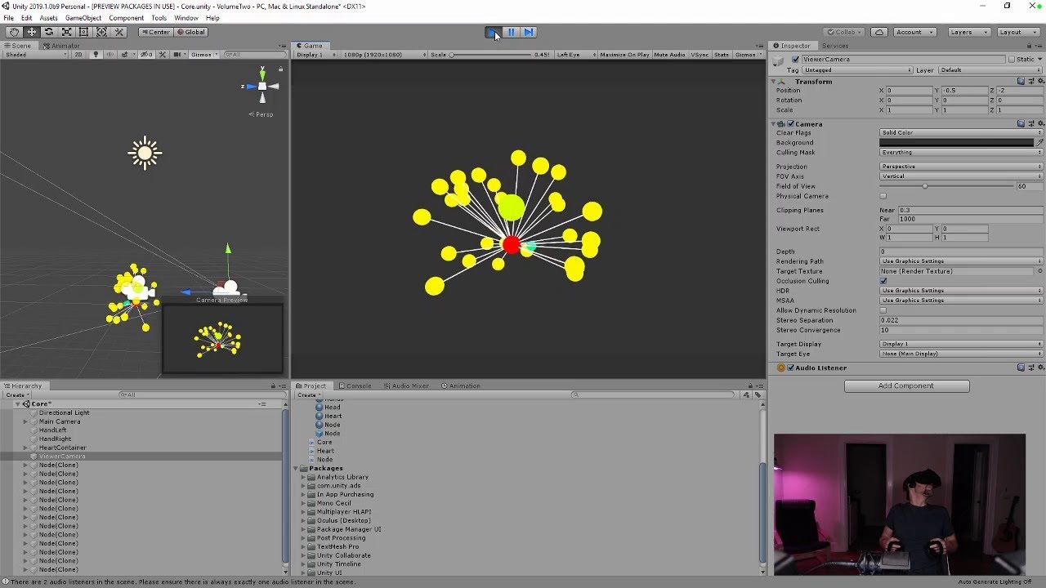
Task: Toggle Maximize On Play button
Action: click(624, 55)
